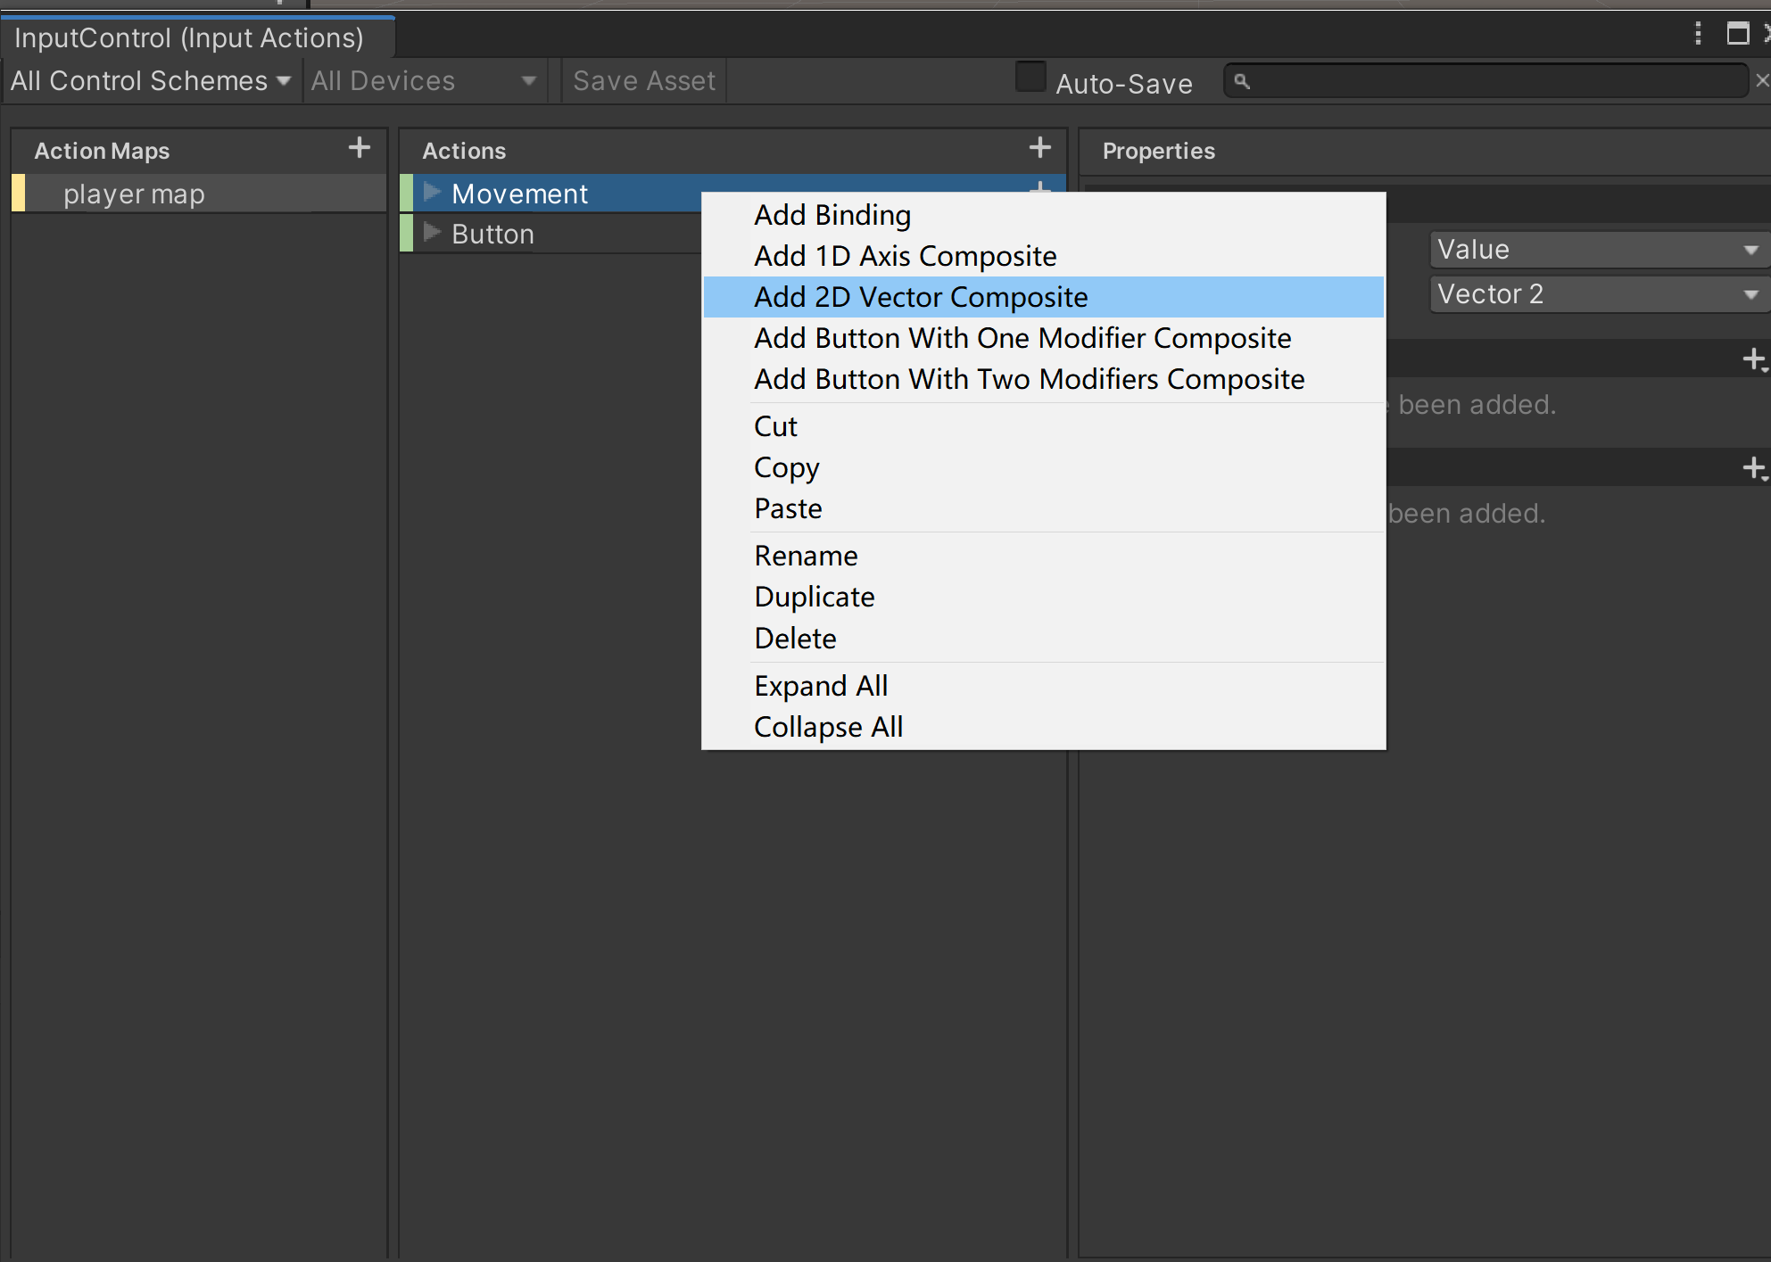Expand the Movement action foldout
This screenshot has height=1262, width=1771.
433,192
